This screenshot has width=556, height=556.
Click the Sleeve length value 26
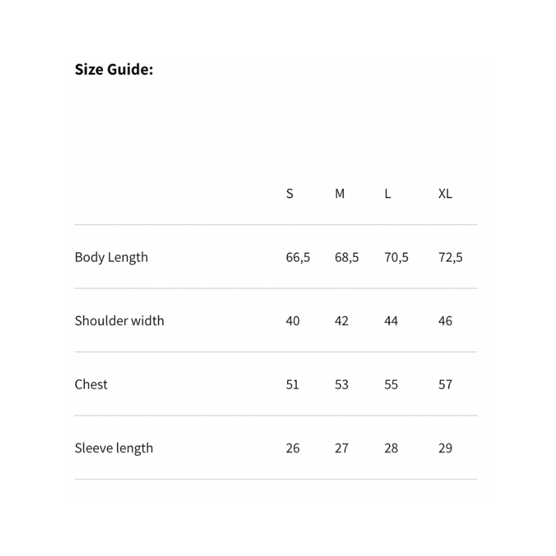[x=293, y=448]
